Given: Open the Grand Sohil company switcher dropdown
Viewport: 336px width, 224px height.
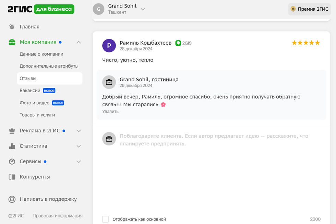Looking at the screenshot, I should 143,9.
